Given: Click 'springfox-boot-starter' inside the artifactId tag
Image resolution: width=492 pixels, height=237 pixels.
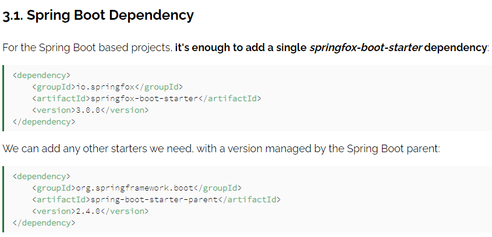Looking at the screenshot, I should tap(144, 98).
